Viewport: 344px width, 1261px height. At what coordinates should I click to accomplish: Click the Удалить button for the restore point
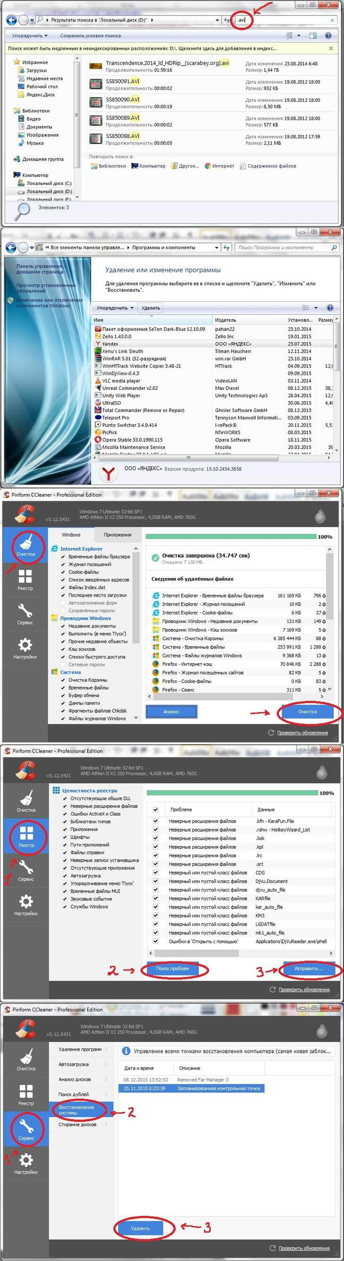point(140,1228)
